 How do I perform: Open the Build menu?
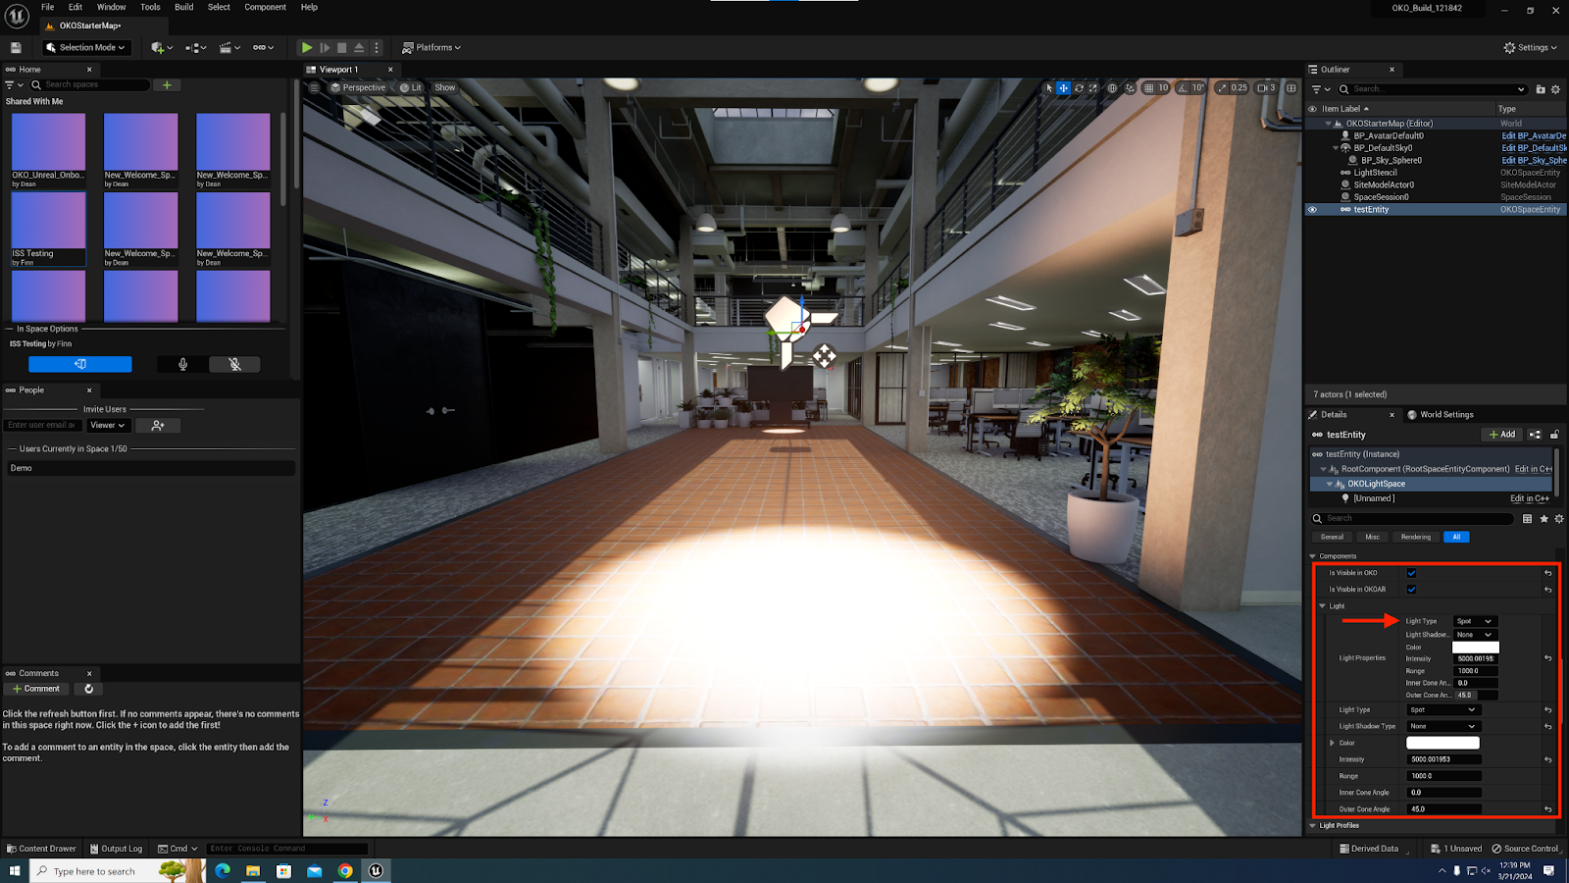click(183, 7)
